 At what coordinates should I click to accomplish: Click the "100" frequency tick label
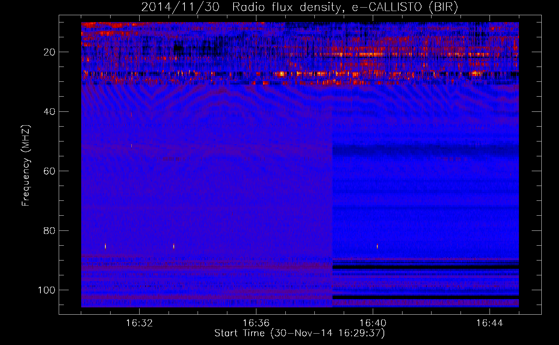coord(47,290)
